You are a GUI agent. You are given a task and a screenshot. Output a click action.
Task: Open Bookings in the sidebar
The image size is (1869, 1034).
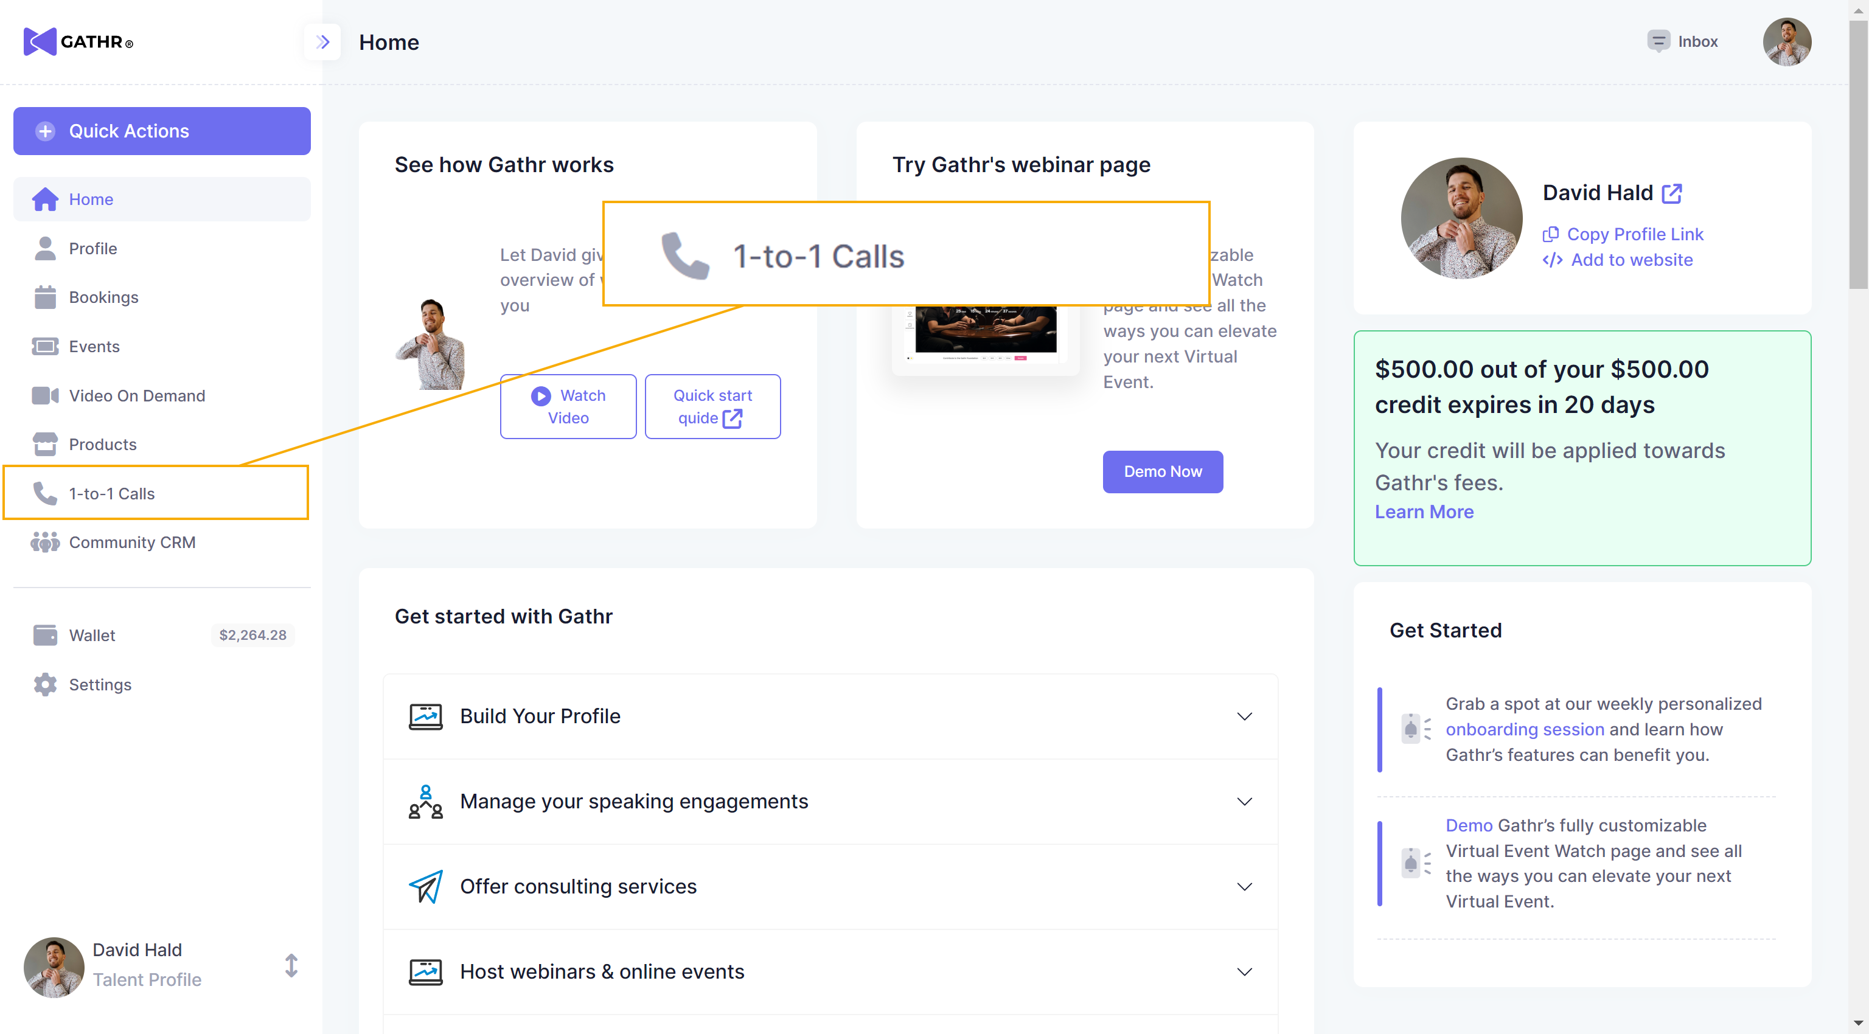pyautogui.click(x=103, y=297)
